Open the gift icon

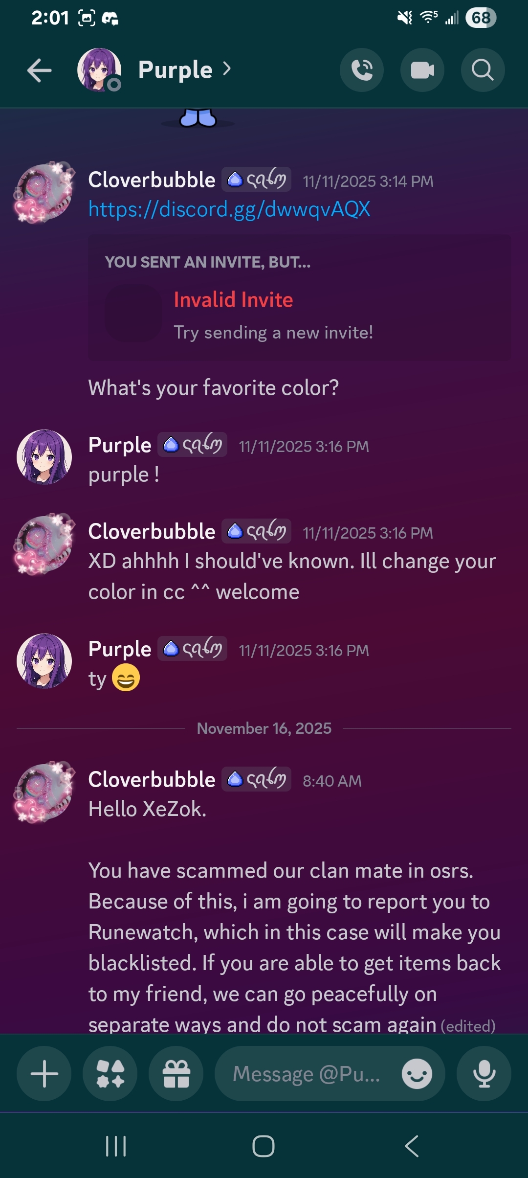176,1074
